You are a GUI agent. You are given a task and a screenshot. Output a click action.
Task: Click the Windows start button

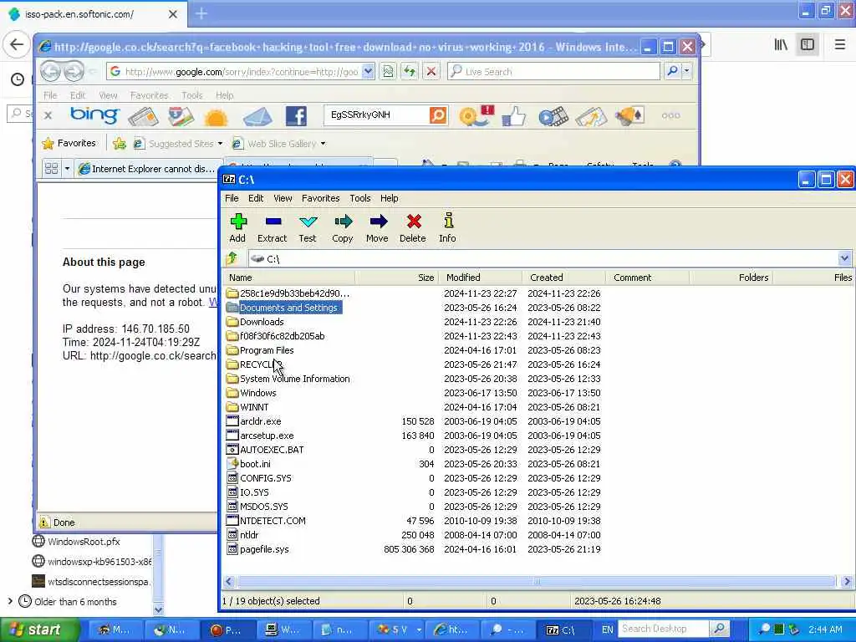39,629
